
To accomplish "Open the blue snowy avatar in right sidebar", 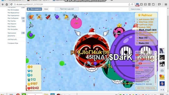I will click(x=162, y=84).
